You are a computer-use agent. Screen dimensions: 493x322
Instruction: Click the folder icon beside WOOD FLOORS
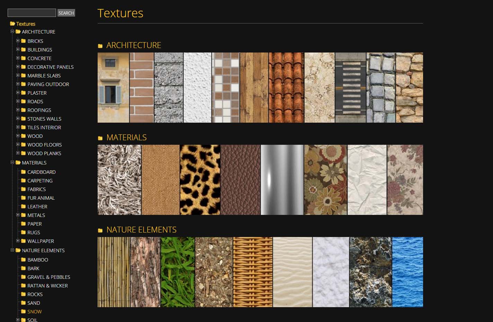point(24,144)
